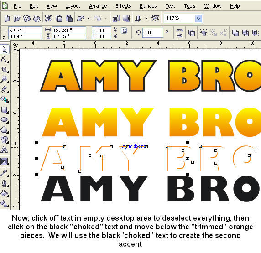261x253 pixels.
Task: Select the Zoom magnifier tool
Action: coord(5,79)
